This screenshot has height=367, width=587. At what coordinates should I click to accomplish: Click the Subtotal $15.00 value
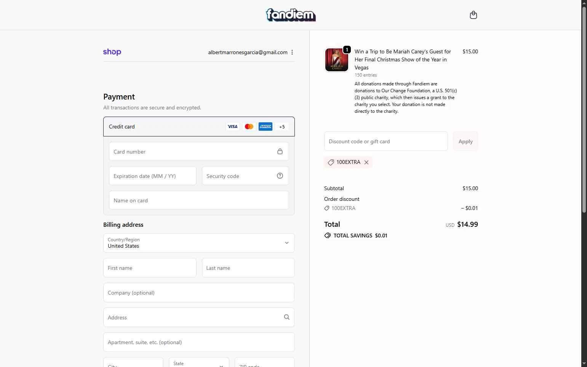tap(470, 188)
